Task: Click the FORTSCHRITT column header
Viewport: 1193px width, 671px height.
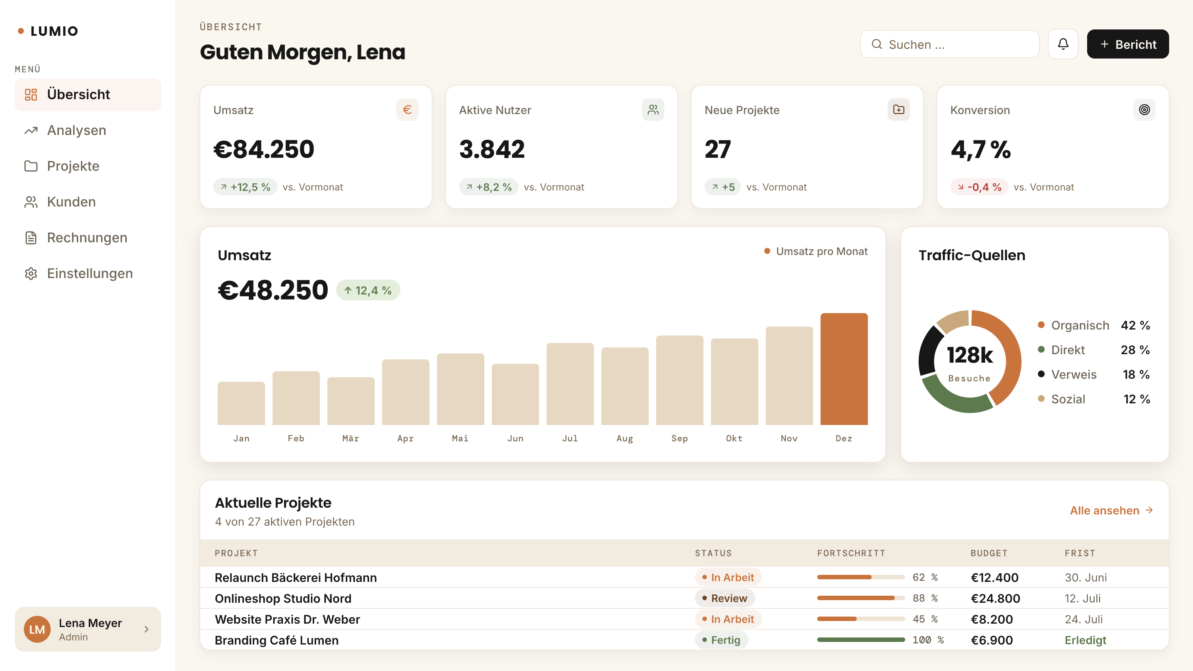Action: [851, 553]
